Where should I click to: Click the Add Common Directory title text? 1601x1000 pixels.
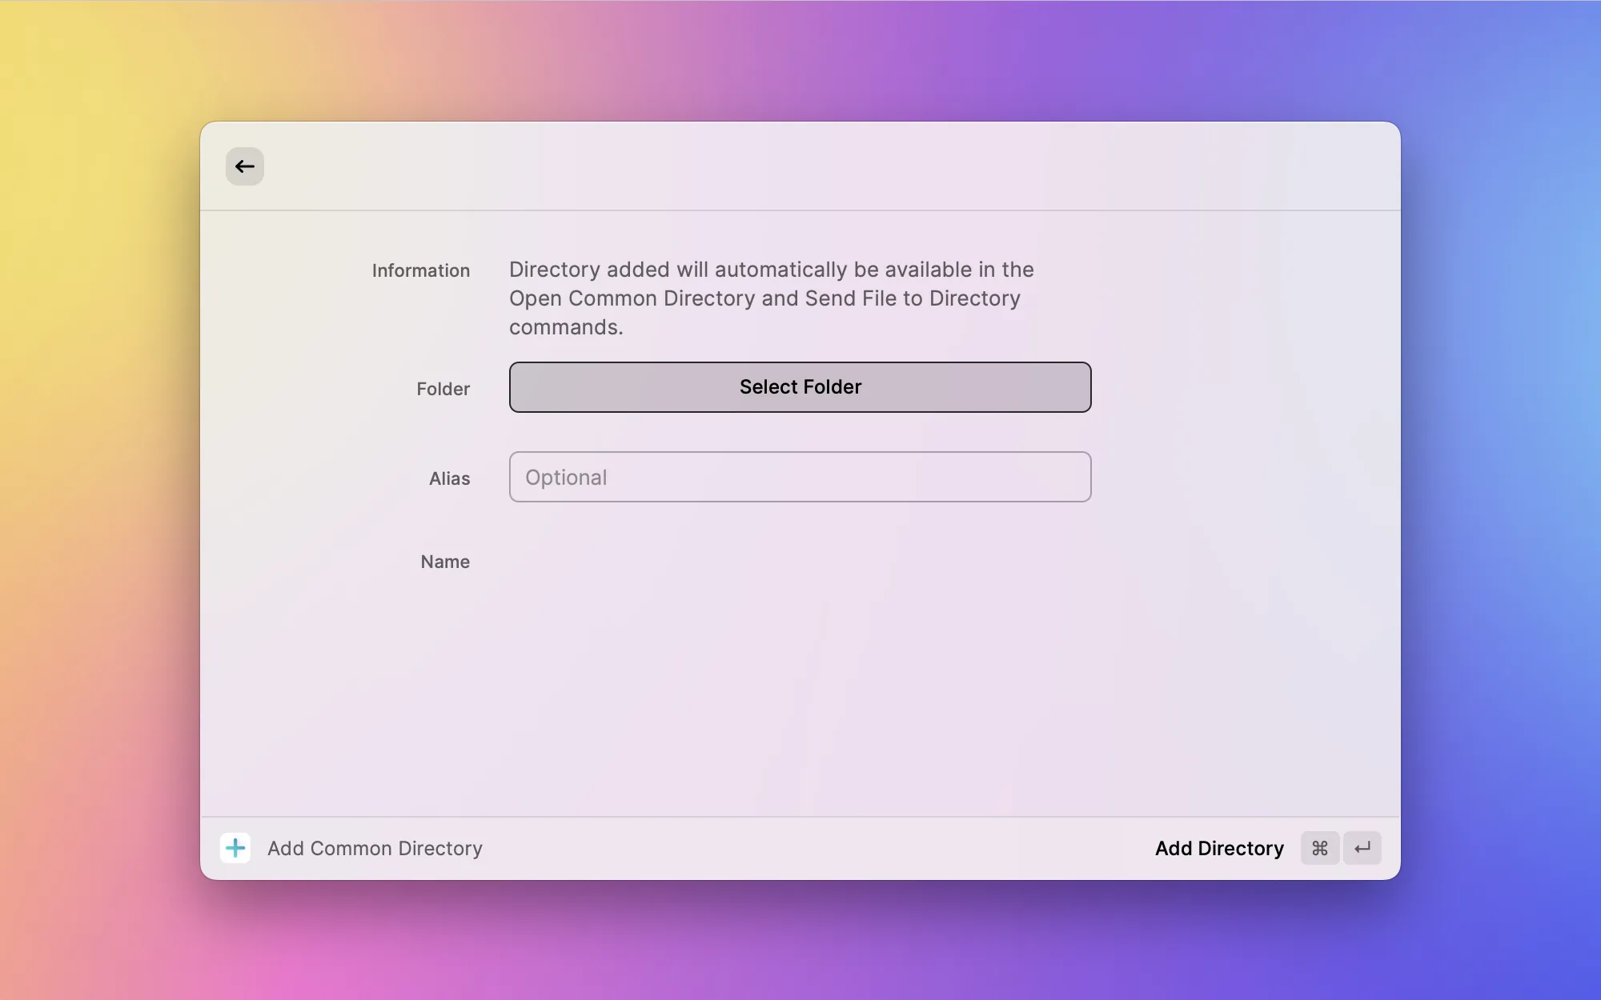pos(375,848)
